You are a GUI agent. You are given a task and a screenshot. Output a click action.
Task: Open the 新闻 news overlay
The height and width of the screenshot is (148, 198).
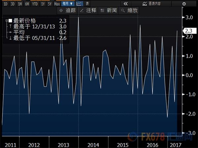pyautogui.click(x=109, y=11)
